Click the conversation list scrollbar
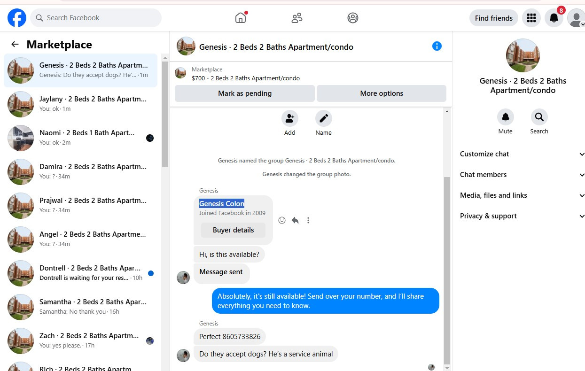Screen dimensions: 585x371 click(165, 114)
